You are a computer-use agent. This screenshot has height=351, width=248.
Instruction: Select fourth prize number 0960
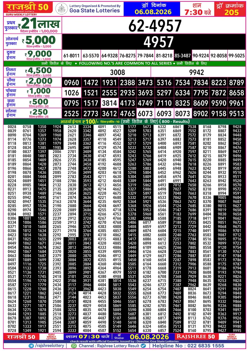click(72, 82)
